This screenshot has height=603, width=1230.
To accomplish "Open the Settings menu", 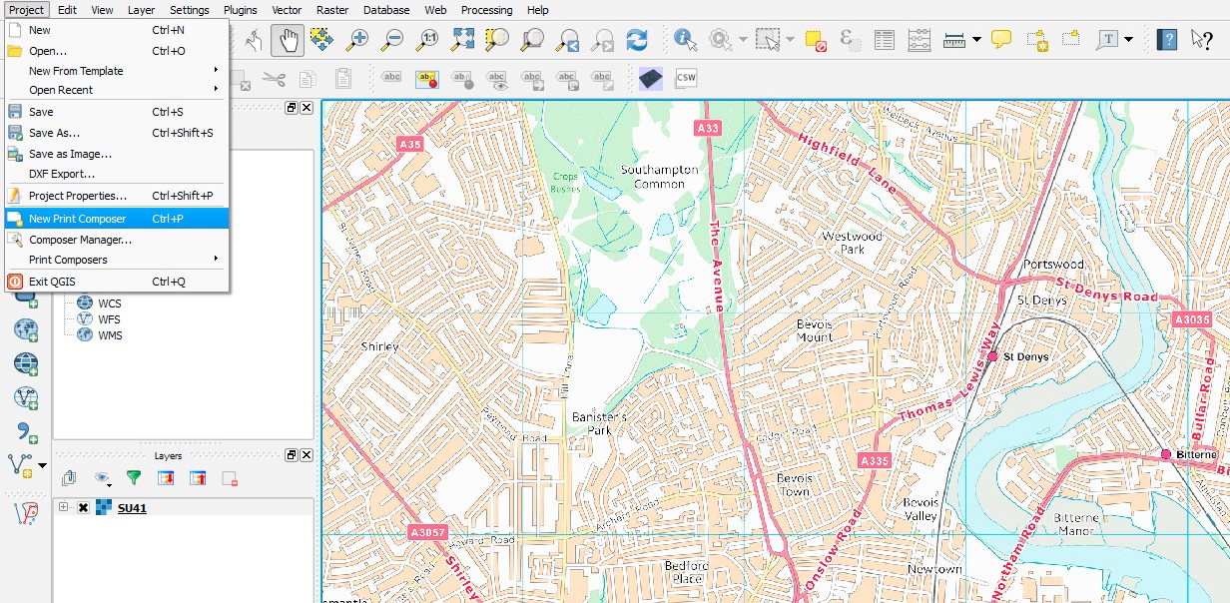I will pyautogui.click(x=190, y=10).
